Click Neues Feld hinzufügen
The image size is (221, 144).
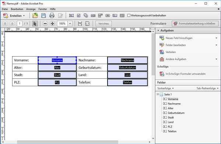179,38
